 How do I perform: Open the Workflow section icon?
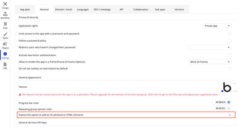(x=5, y=14)
